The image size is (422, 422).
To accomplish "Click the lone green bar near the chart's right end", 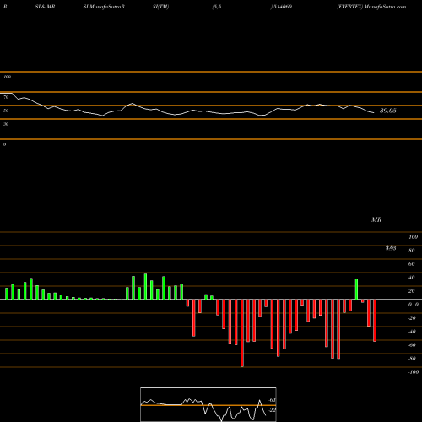I will click(x=356, y=289).
